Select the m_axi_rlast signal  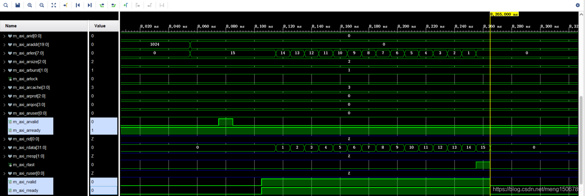[x=24, y=165]
